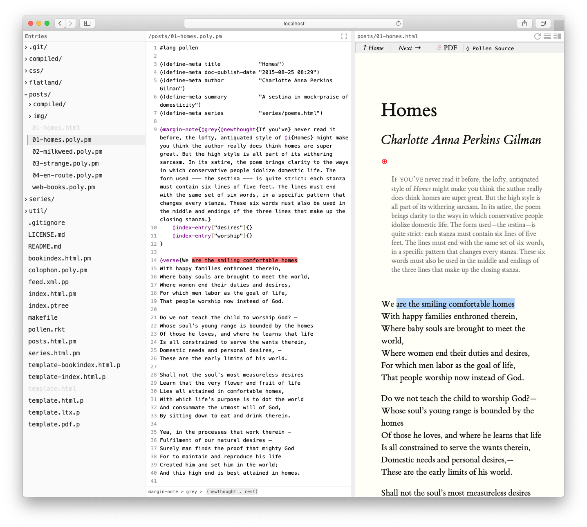The height and width of the screenshot is (527, 587).
Task: Open the .gitignore file
Action: click(47, 223)
